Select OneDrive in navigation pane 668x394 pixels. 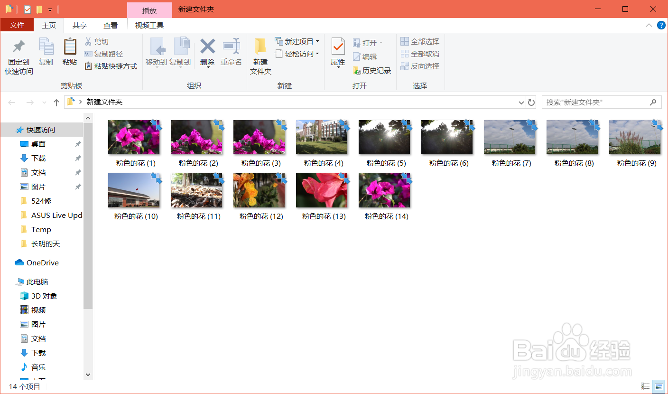point(42,263)
